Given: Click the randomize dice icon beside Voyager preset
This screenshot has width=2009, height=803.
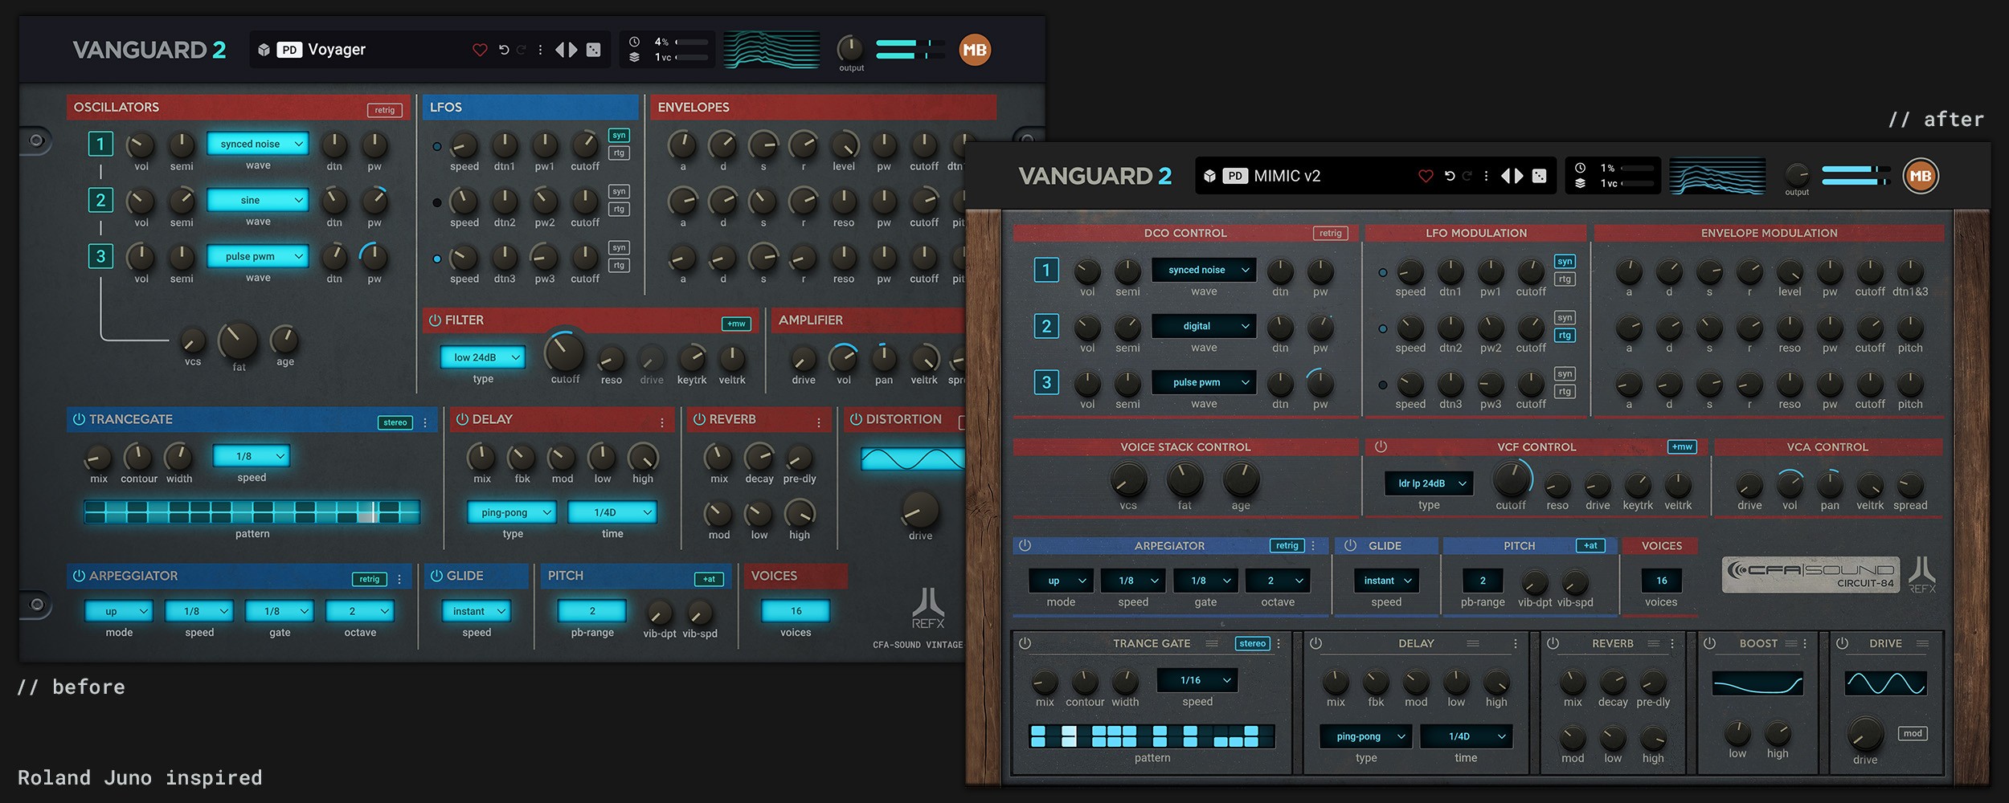Looking at the screenshot, I should pyautogui.click(x=594, y=50).
